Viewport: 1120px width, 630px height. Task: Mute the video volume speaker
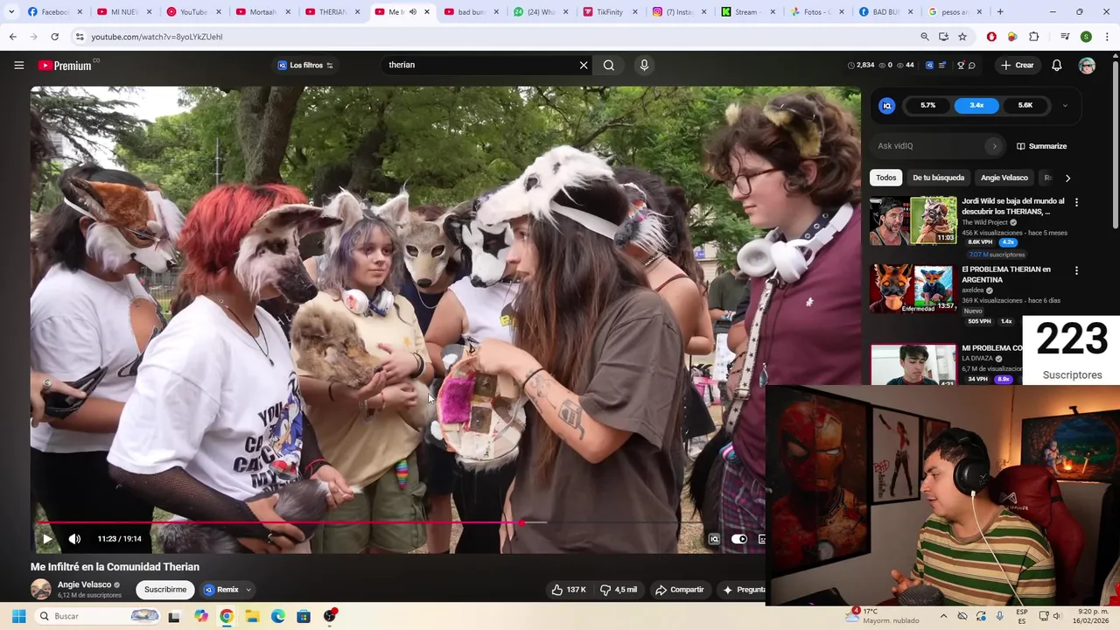(x=75, y=539)
